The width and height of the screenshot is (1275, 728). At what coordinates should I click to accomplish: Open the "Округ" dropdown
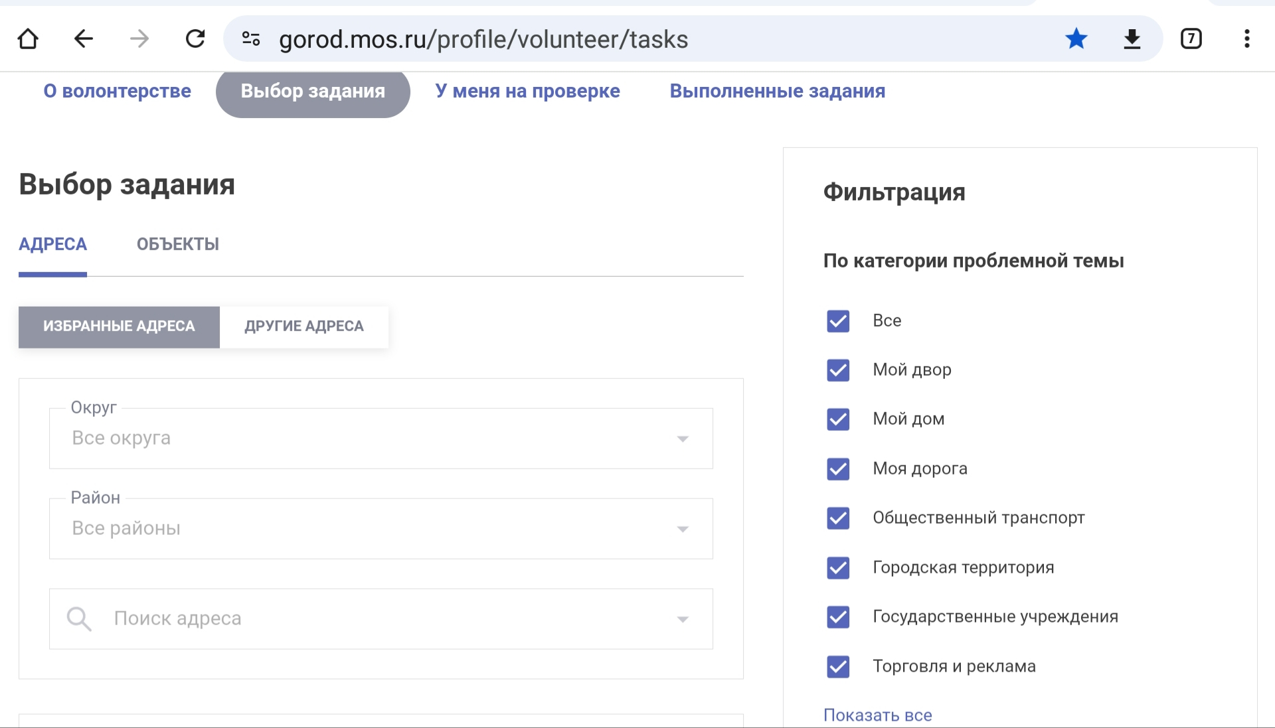pyautogui.click(x=381, y=439)
